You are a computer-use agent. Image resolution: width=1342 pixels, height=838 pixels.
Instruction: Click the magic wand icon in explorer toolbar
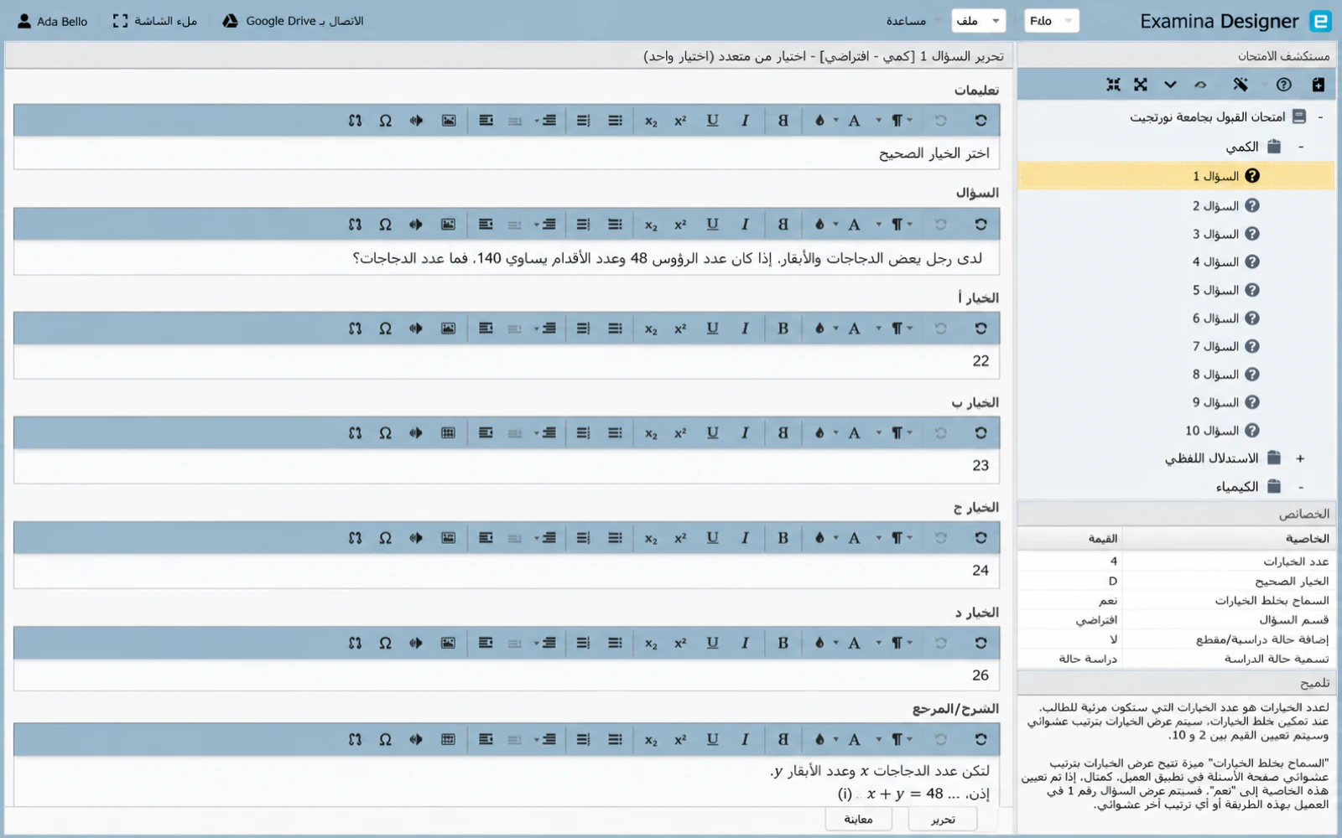pyautogui.click(x=1241, y=85)
